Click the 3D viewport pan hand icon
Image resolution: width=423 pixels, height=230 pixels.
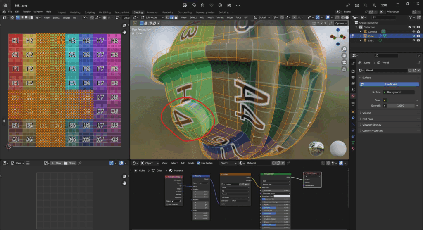344,56
